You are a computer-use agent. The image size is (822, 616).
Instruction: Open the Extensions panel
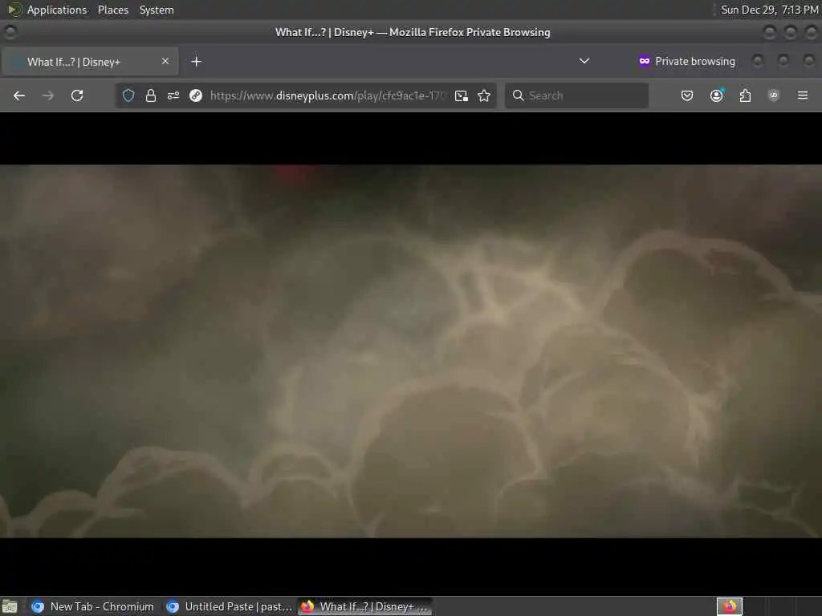tap(745, 95)
